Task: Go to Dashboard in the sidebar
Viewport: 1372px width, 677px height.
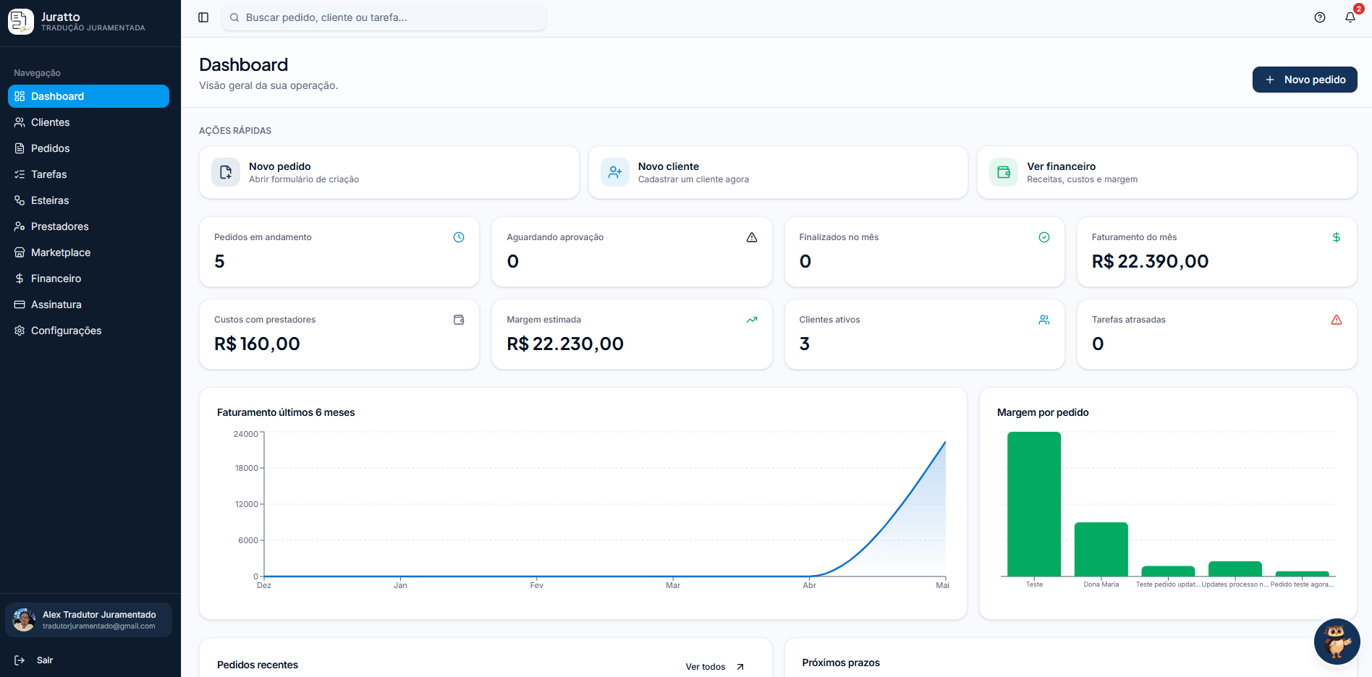Action: 88,96
